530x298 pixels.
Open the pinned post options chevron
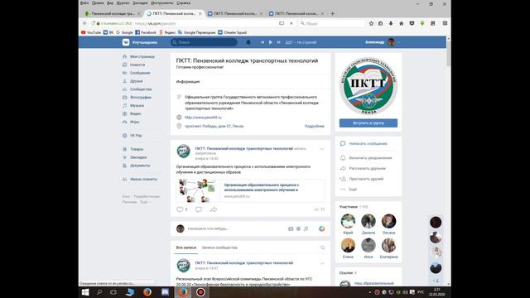322,149
